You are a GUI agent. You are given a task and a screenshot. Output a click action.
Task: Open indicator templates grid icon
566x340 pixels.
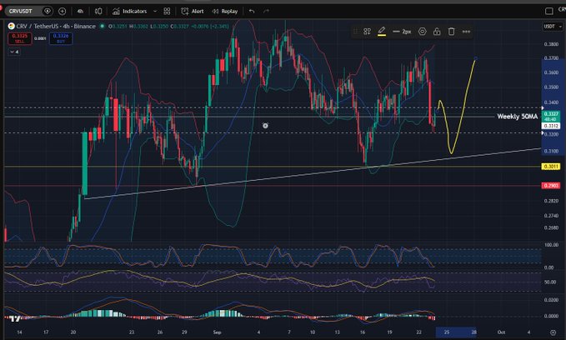point(167,11)
